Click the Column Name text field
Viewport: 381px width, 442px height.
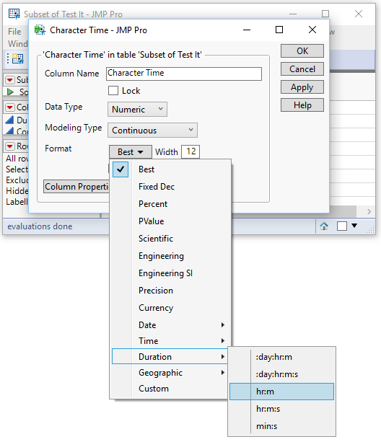point(184,74)
